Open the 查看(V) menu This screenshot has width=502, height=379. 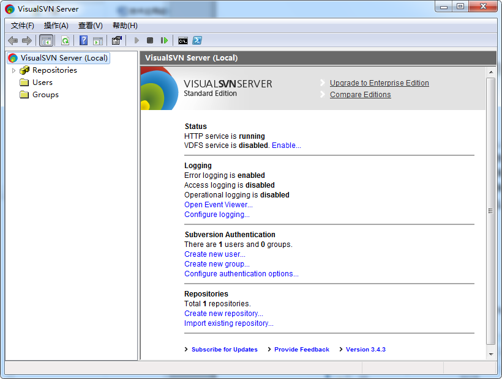coord(91,26)
